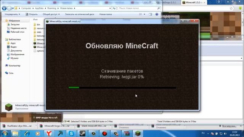This screenshot has height=137, width=244.
Task: Open Windows Media Player from the taskbar
Action: [x=38, y=134]
